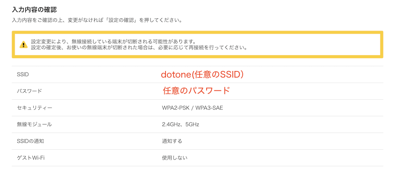The image size is (397, 178).
Task: Click the warning line about 再接続
Action: (x=139, y=48)
